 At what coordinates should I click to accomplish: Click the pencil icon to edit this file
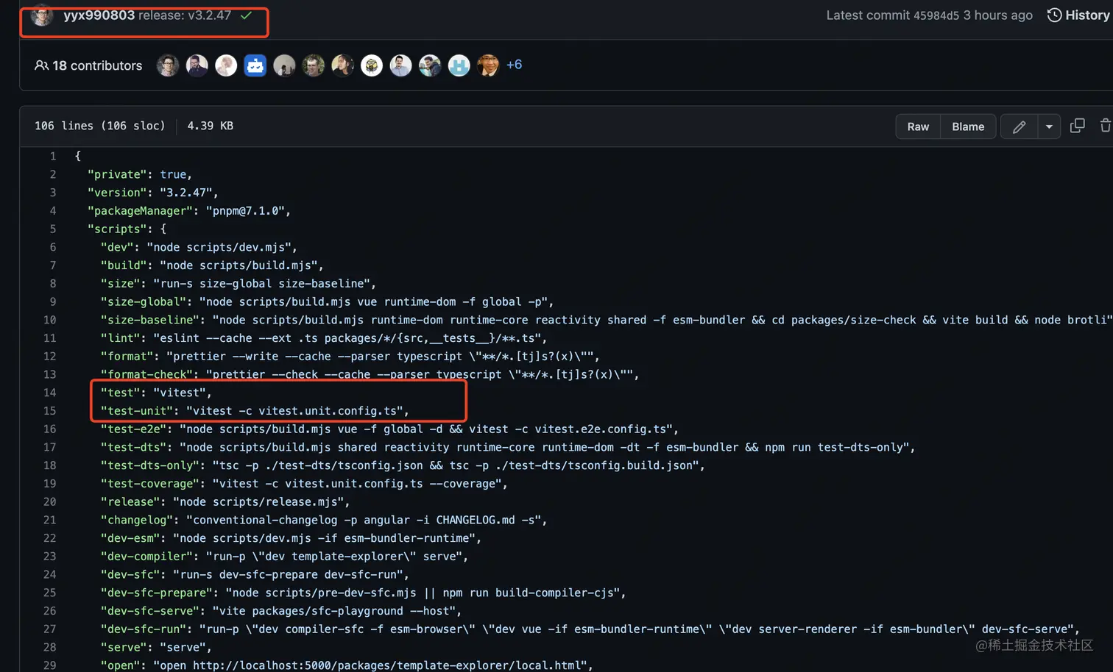point(1019,126)
